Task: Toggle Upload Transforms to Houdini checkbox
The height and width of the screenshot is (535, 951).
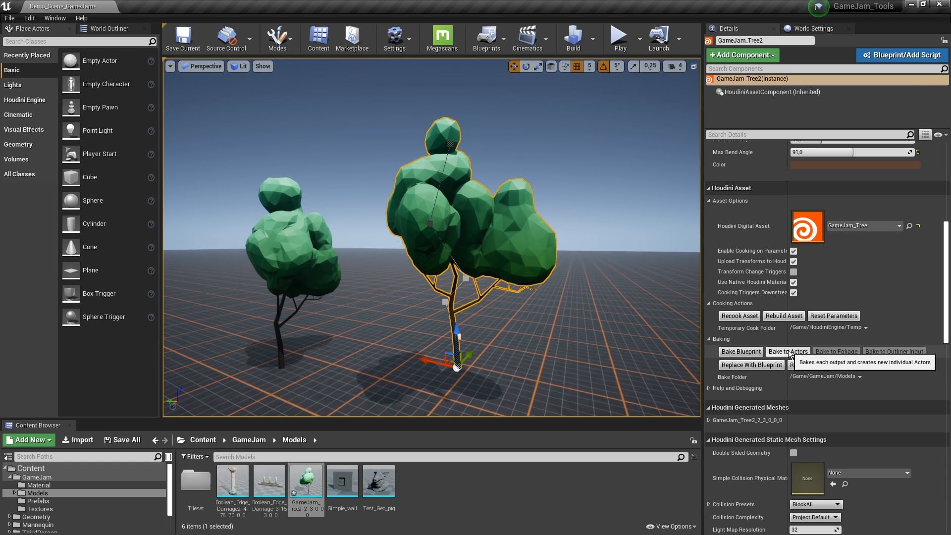Action: 793,262
